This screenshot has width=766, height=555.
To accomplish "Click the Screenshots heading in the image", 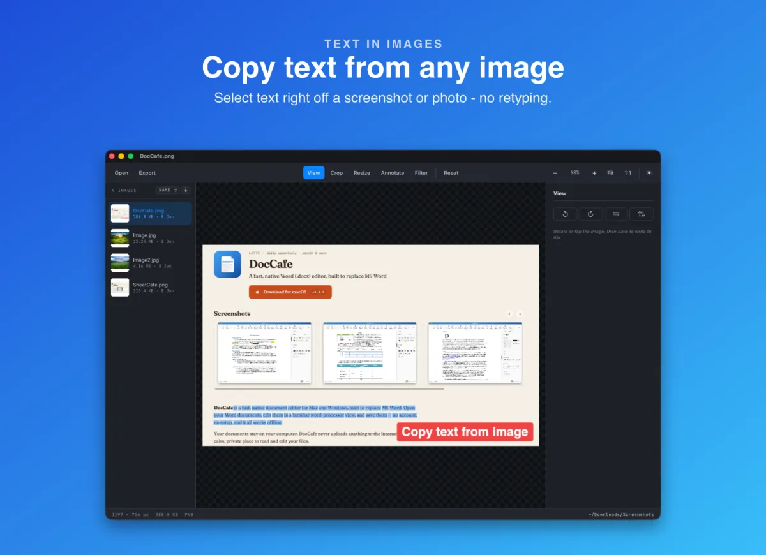I will 232,314.
